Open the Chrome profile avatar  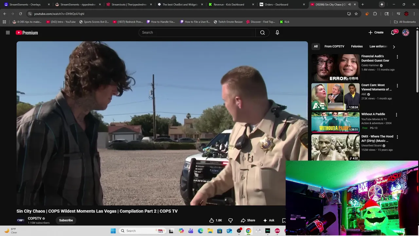point(406,14)
